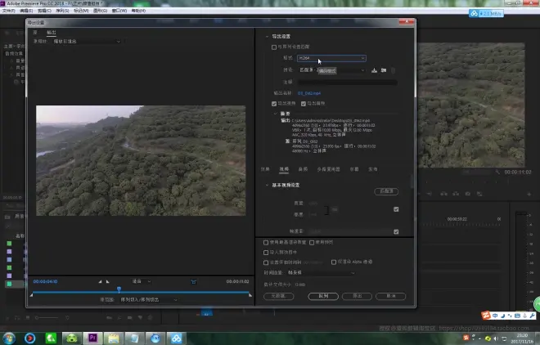Open the Windows Start menu

click(9, 338)
